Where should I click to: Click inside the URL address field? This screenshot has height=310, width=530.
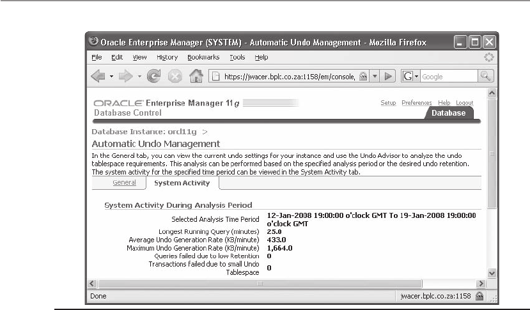290,77
